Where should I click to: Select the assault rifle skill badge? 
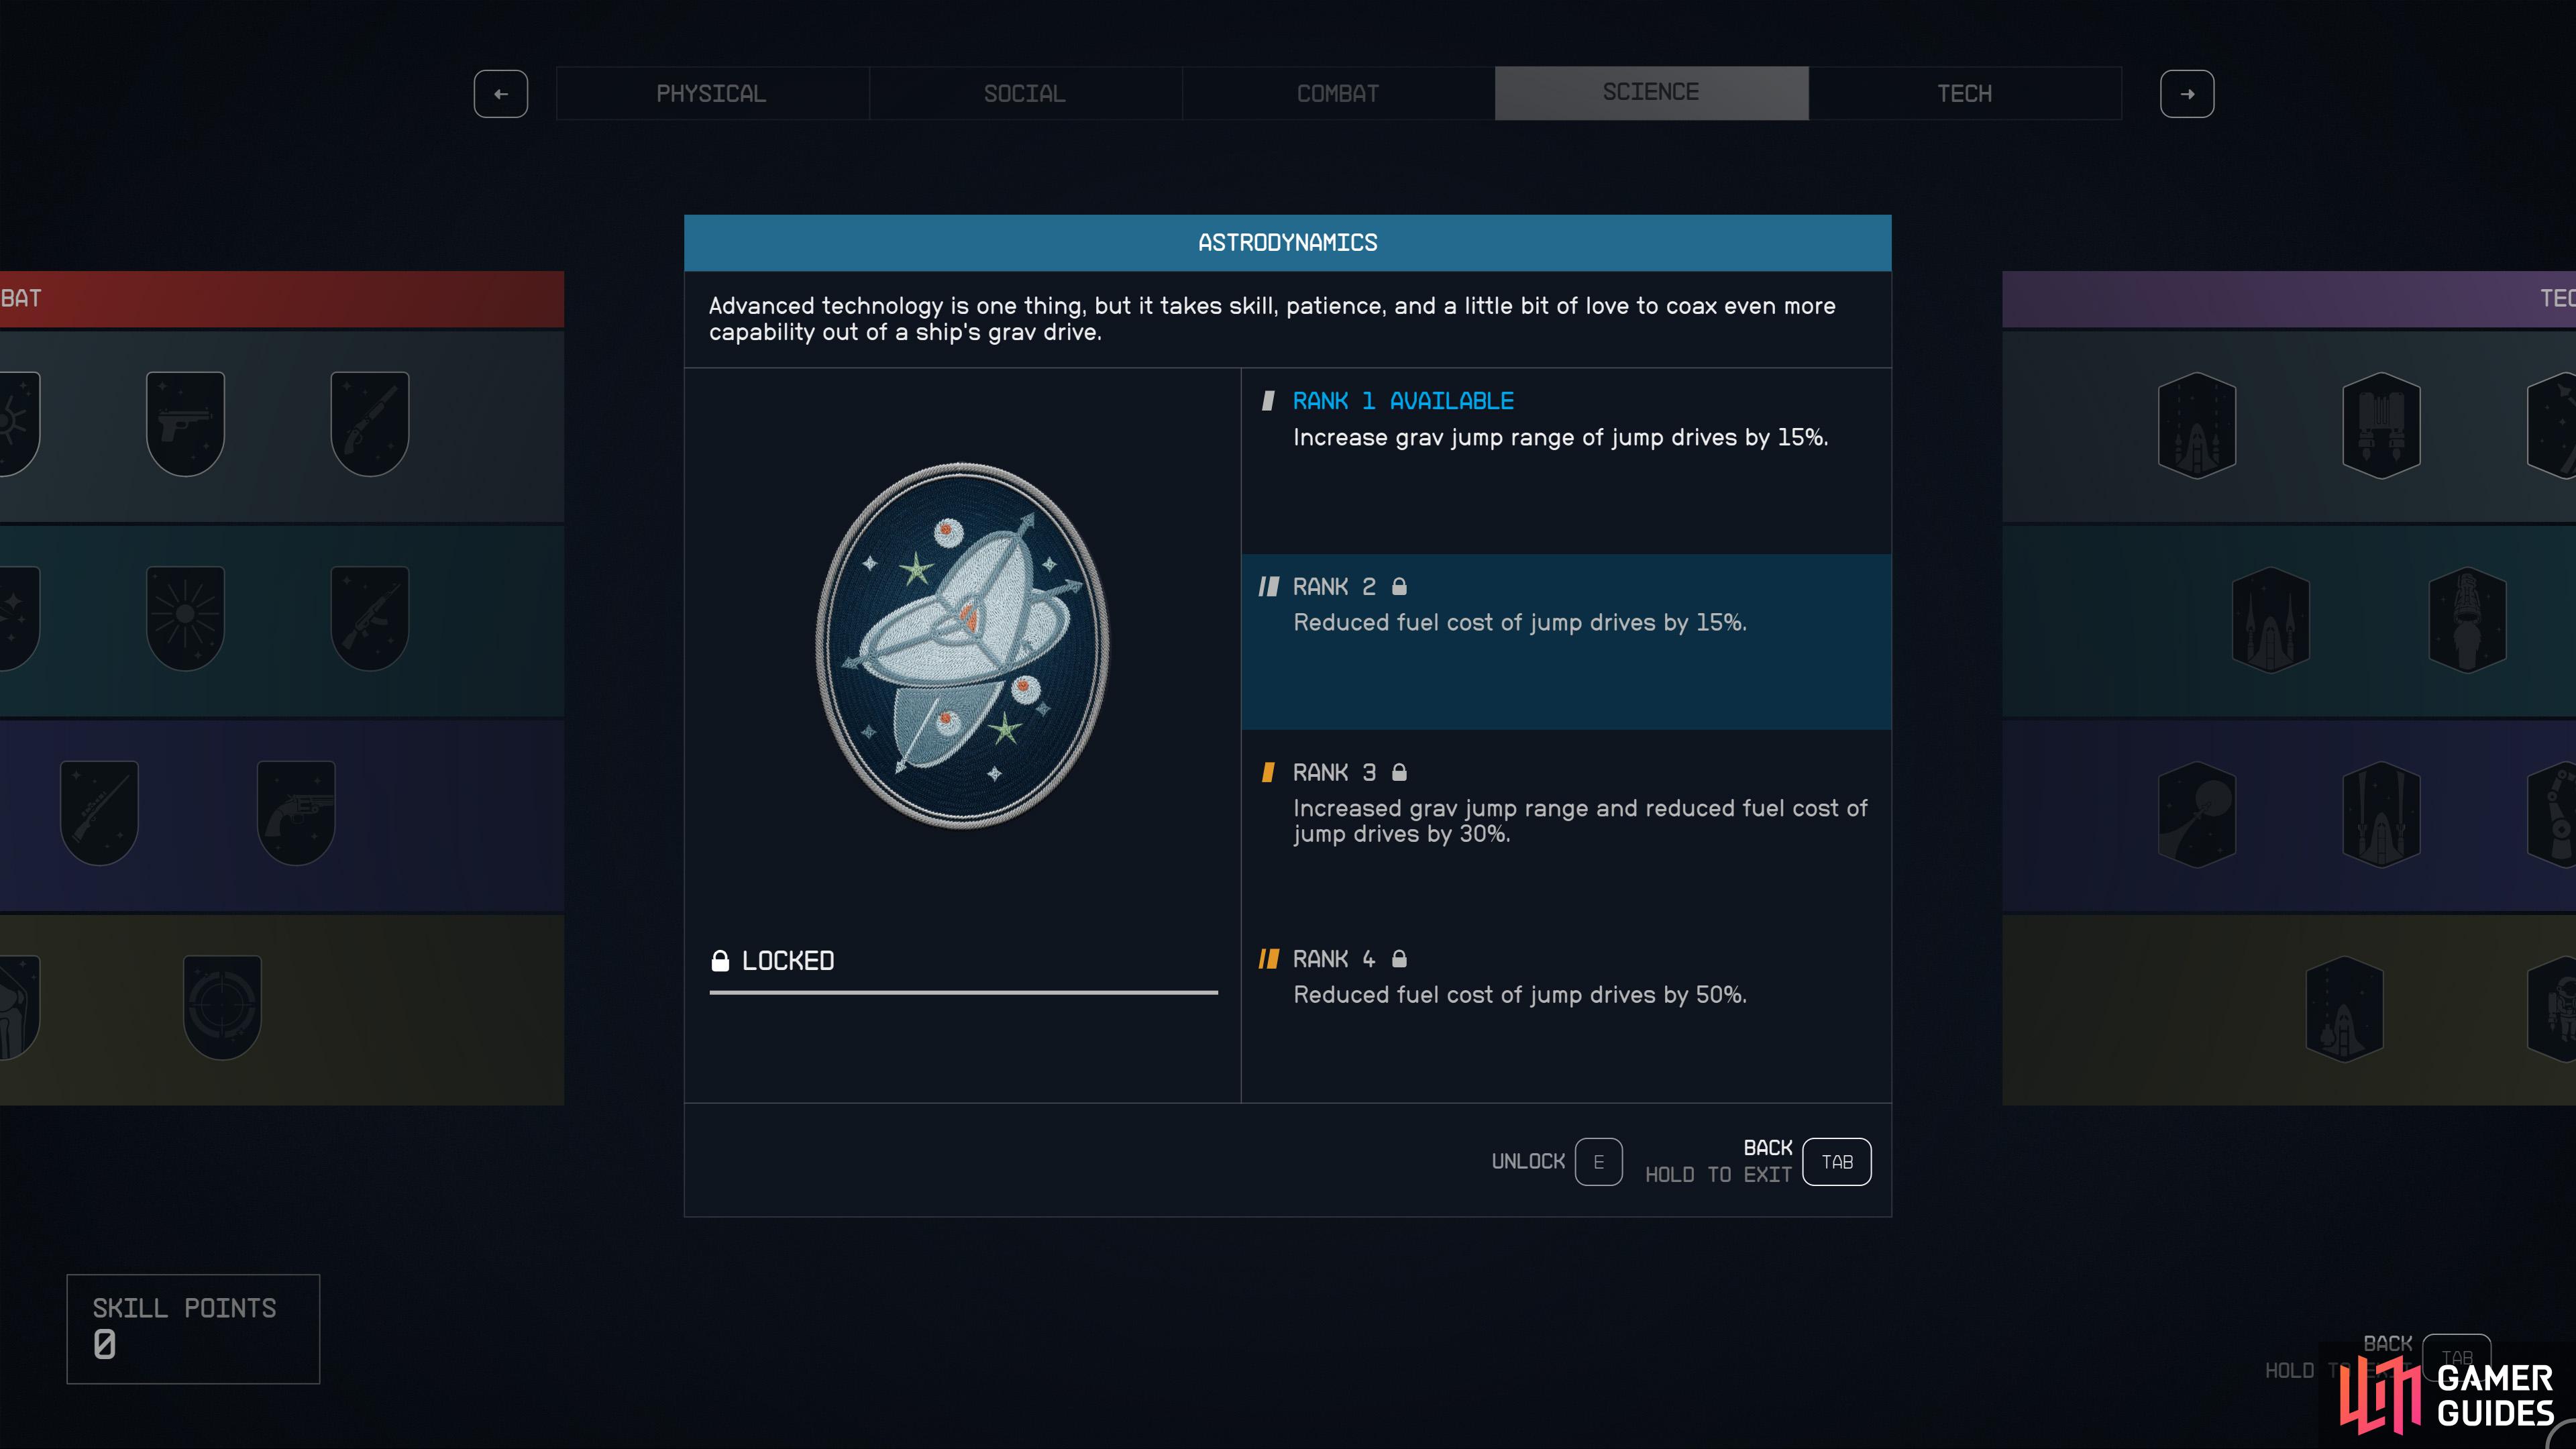pyautogui.click(x=370, y=617)
